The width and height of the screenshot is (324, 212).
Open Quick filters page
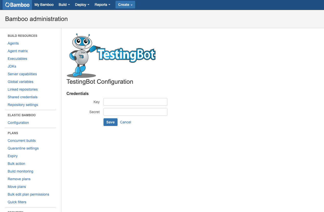pos(17,202)
